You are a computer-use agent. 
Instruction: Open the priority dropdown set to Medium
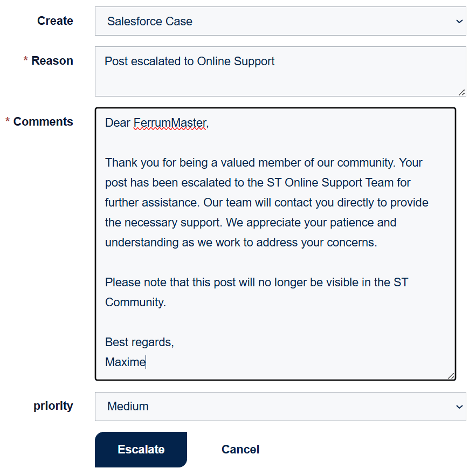[x=280, y=407]
